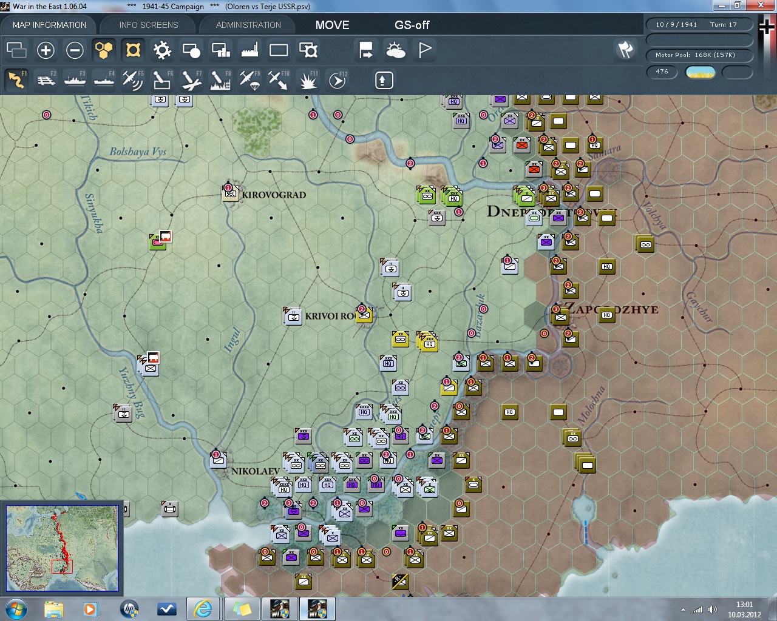
Task: Click the Motor Pool status field
Action: point(699,55)
